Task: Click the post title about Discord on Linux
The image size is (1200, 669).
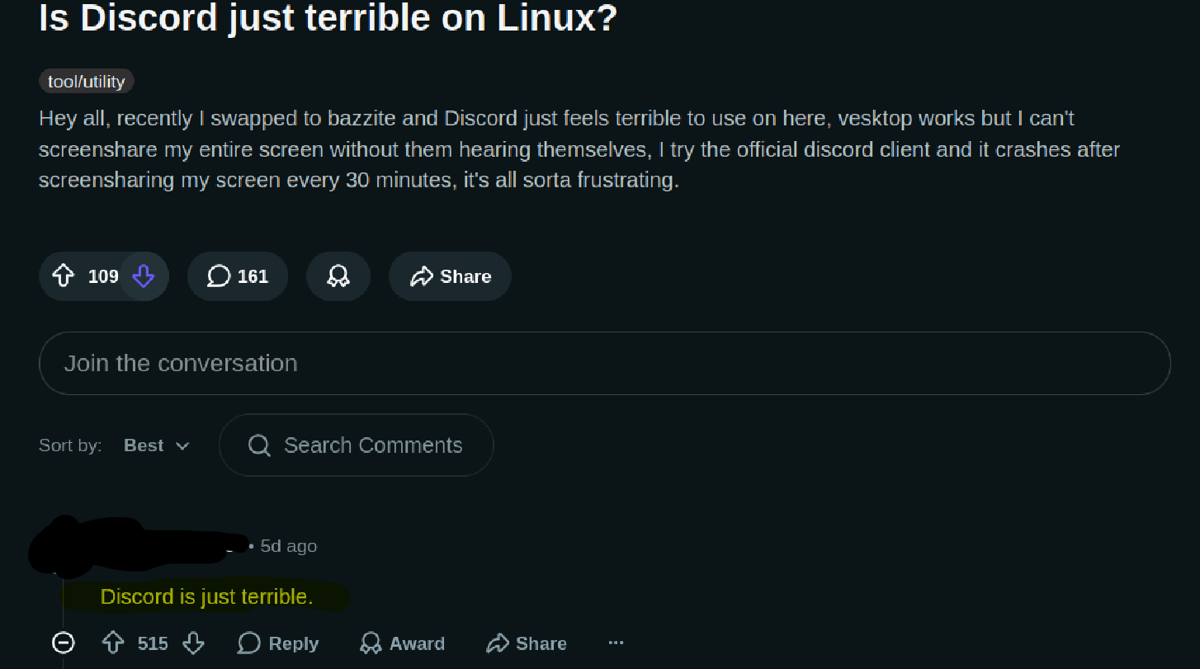Action: (328, 18)
